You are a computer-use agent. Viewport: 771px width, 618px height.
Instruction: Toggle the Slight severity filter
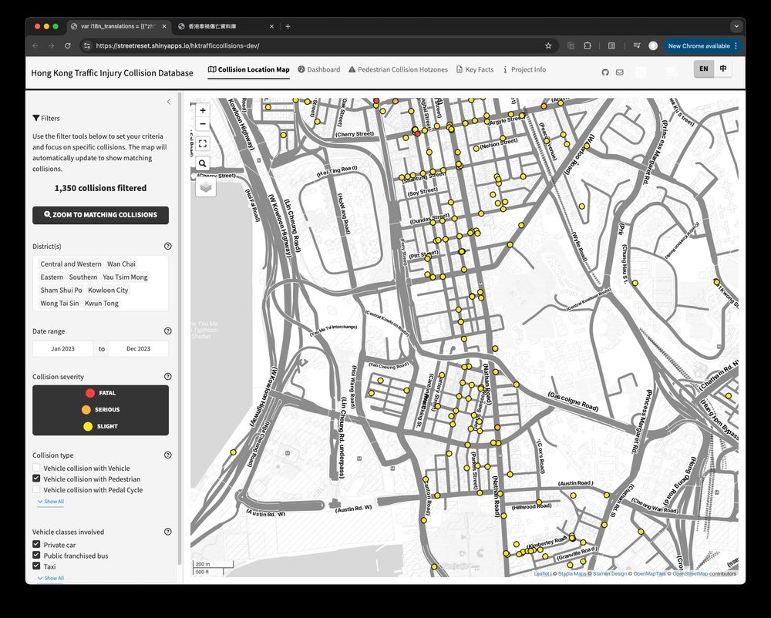(x=100, y=426)
